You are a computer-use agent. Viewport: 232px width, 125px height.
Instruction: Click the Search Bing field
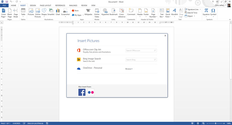(x=141, y=60)
